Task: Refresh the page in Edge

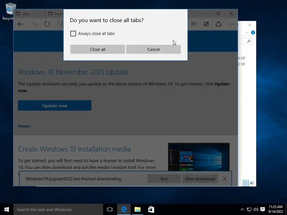Action: [47, 24]
